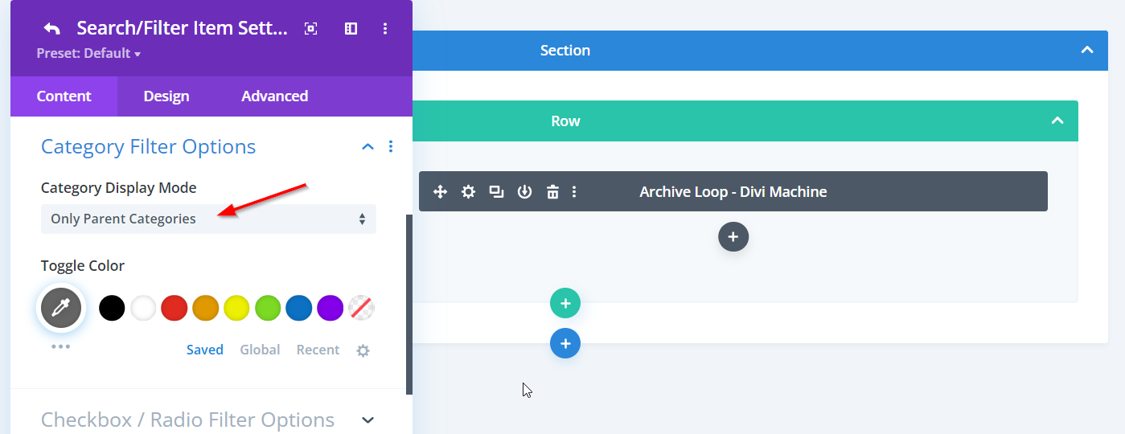Switch to the Design tab
The image size is (1125, 434).
[x=166, y=96]
